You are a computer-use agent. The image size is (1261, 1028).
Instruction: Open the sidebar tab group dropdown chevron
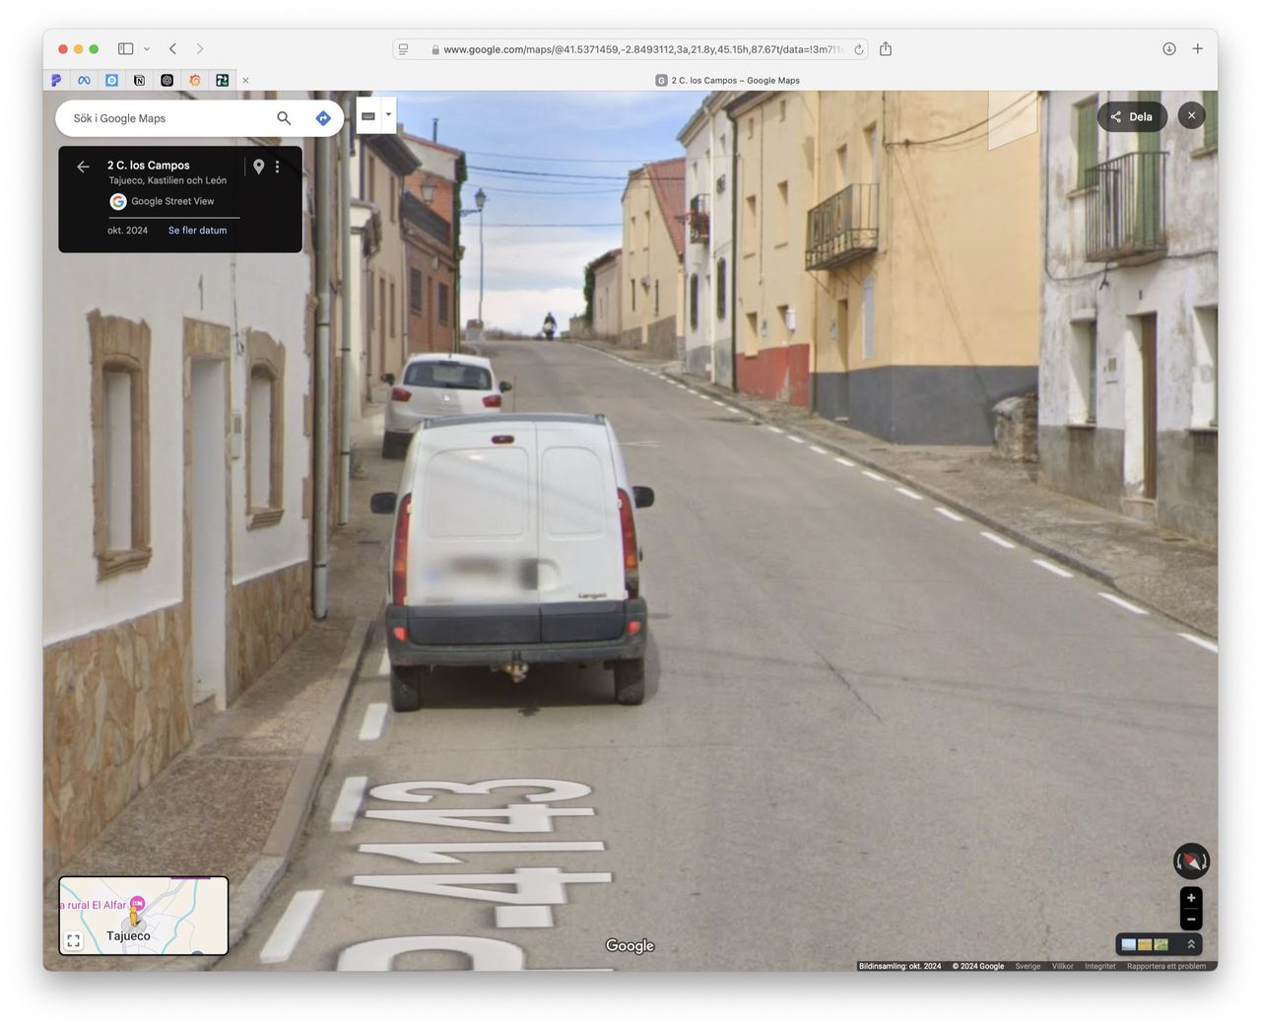click(147, 49)
